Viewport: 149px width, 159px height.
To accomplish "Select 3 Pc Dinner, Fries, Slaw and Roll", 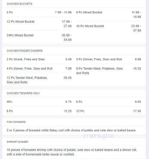I will coord(109,59).
